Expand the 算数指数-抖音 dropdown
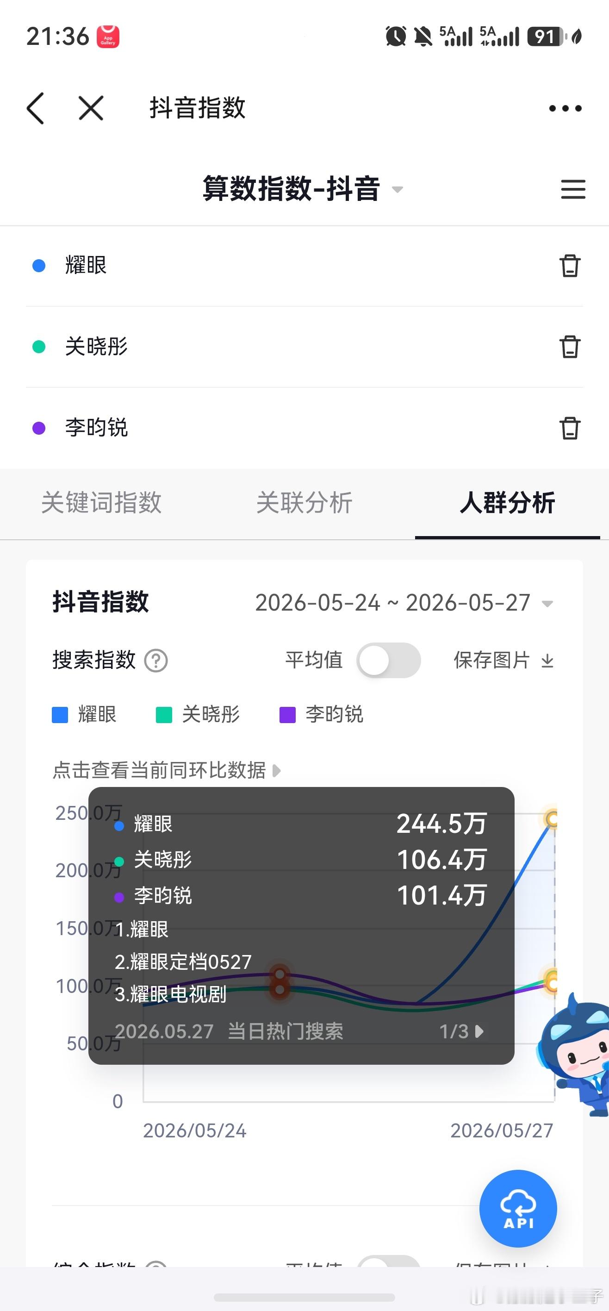Image resolution: width=609 pixels, height=1311 pixels. 398,189
